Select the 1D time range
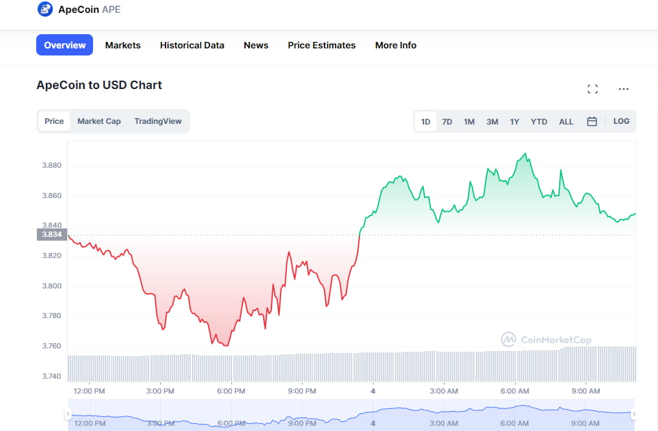 (425, 121)
